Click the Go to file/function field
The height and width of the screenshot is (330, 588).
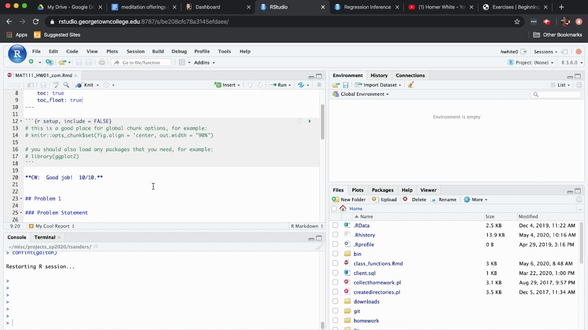141,62
